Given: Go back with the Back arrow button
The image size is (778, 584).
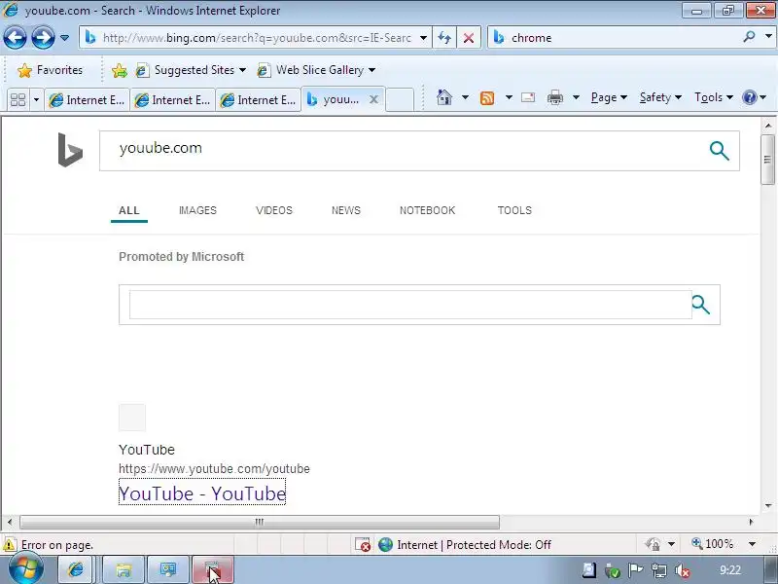Looking at the screenshot, I should 15,38.
